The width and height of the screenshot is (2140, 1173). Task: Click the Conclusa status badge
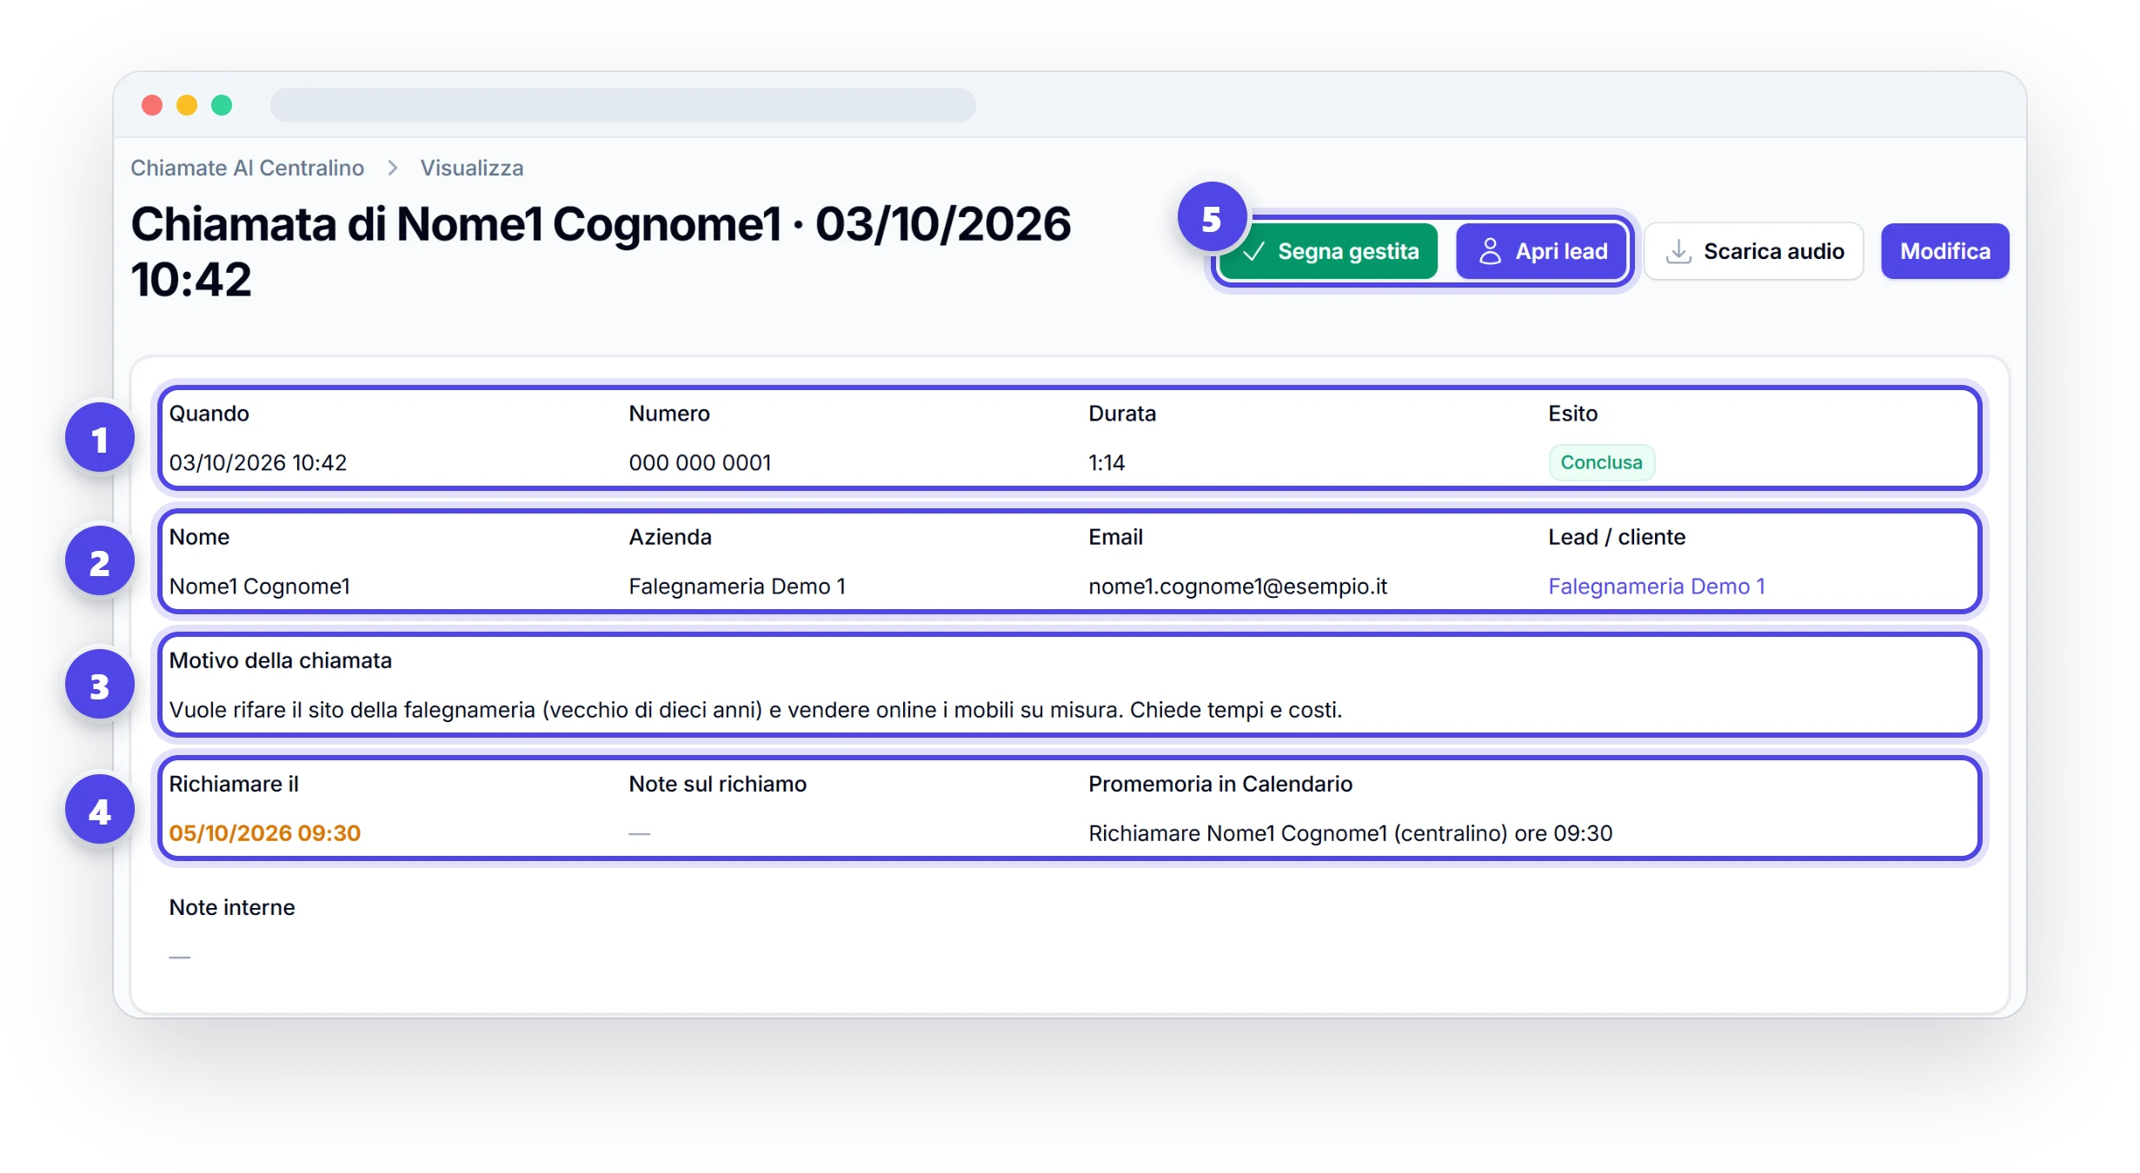[x=1601, y=462]
